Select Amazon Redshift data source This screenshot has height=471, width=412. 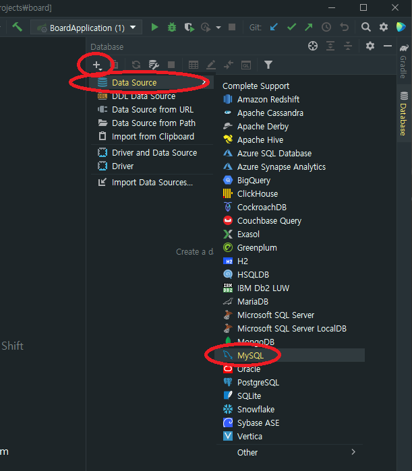[x=291, y=100]
